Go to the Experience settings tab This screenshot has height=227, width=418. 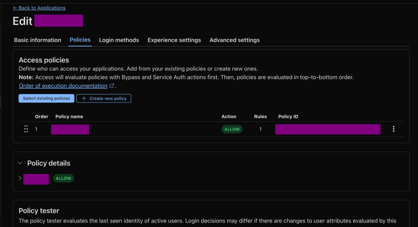pos(174,40)
